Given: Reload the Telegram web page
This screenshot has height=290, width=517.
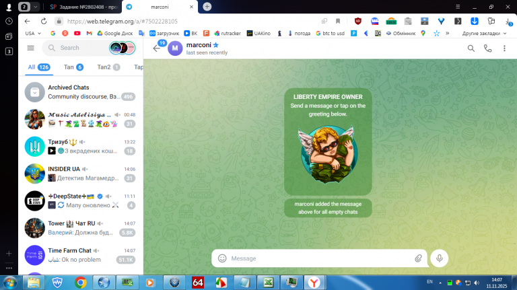Looking at the screenshot, I should tap(44, 21).
